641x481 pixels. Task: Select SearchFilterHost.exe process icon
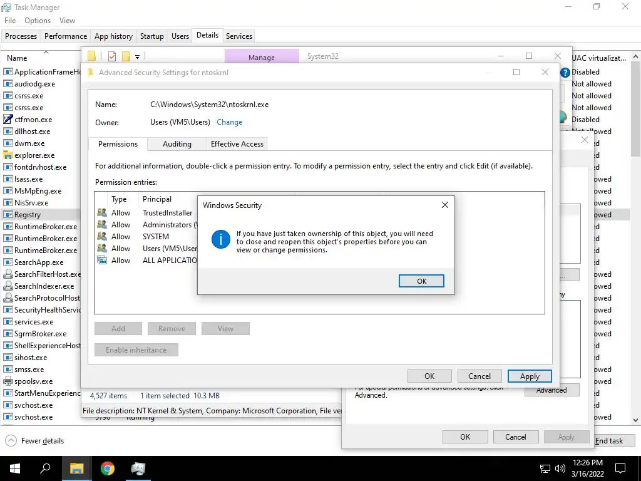point(8,274)
